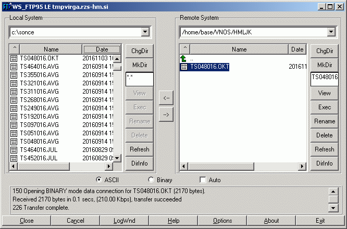Click the local TS452016.JUL file icon
347x229 pixels.
(x=14, y=158)
